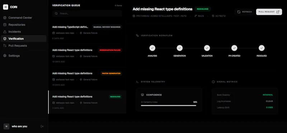Open Command Center in sidebar
The image size is (287, 133).
[24, 18]
